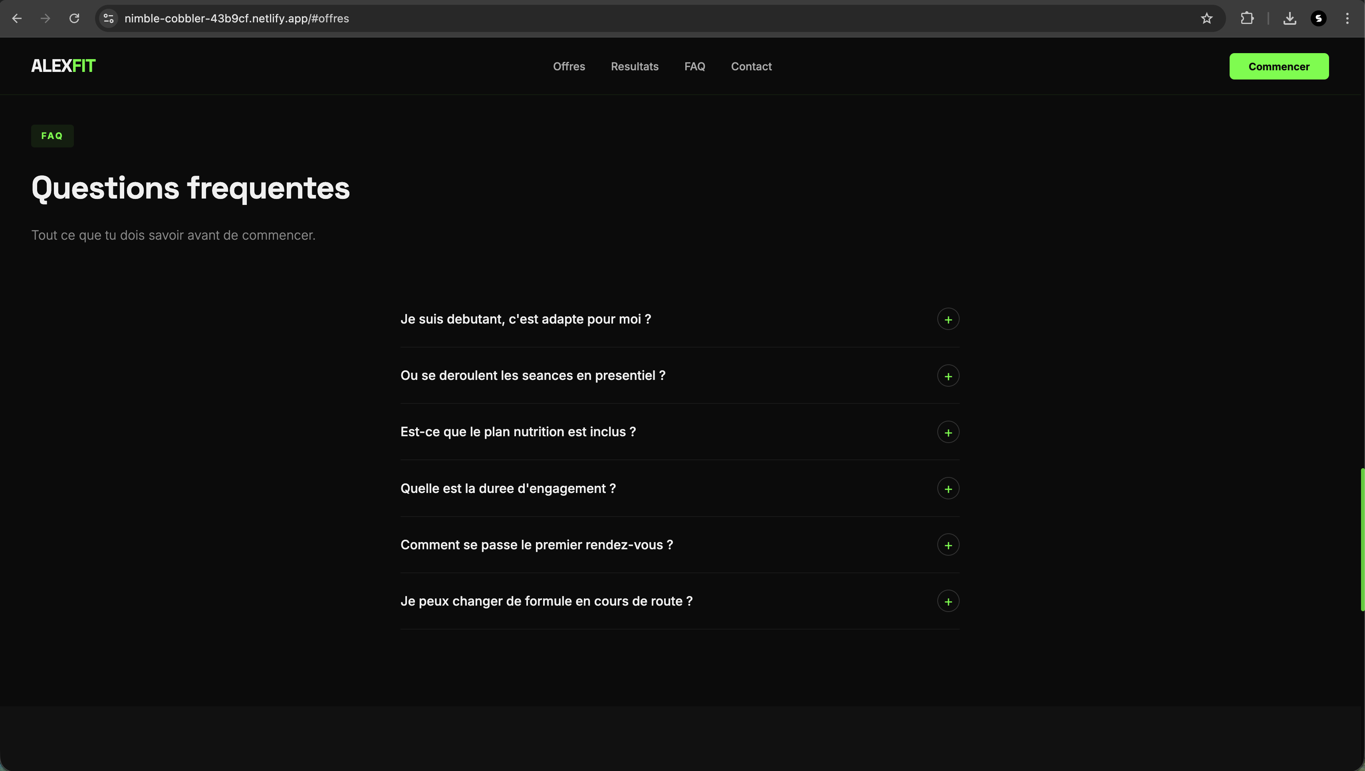This screenshot has height=771, width=1365.
Task: Open site information icon in address bar
Action: click(109, 18)
